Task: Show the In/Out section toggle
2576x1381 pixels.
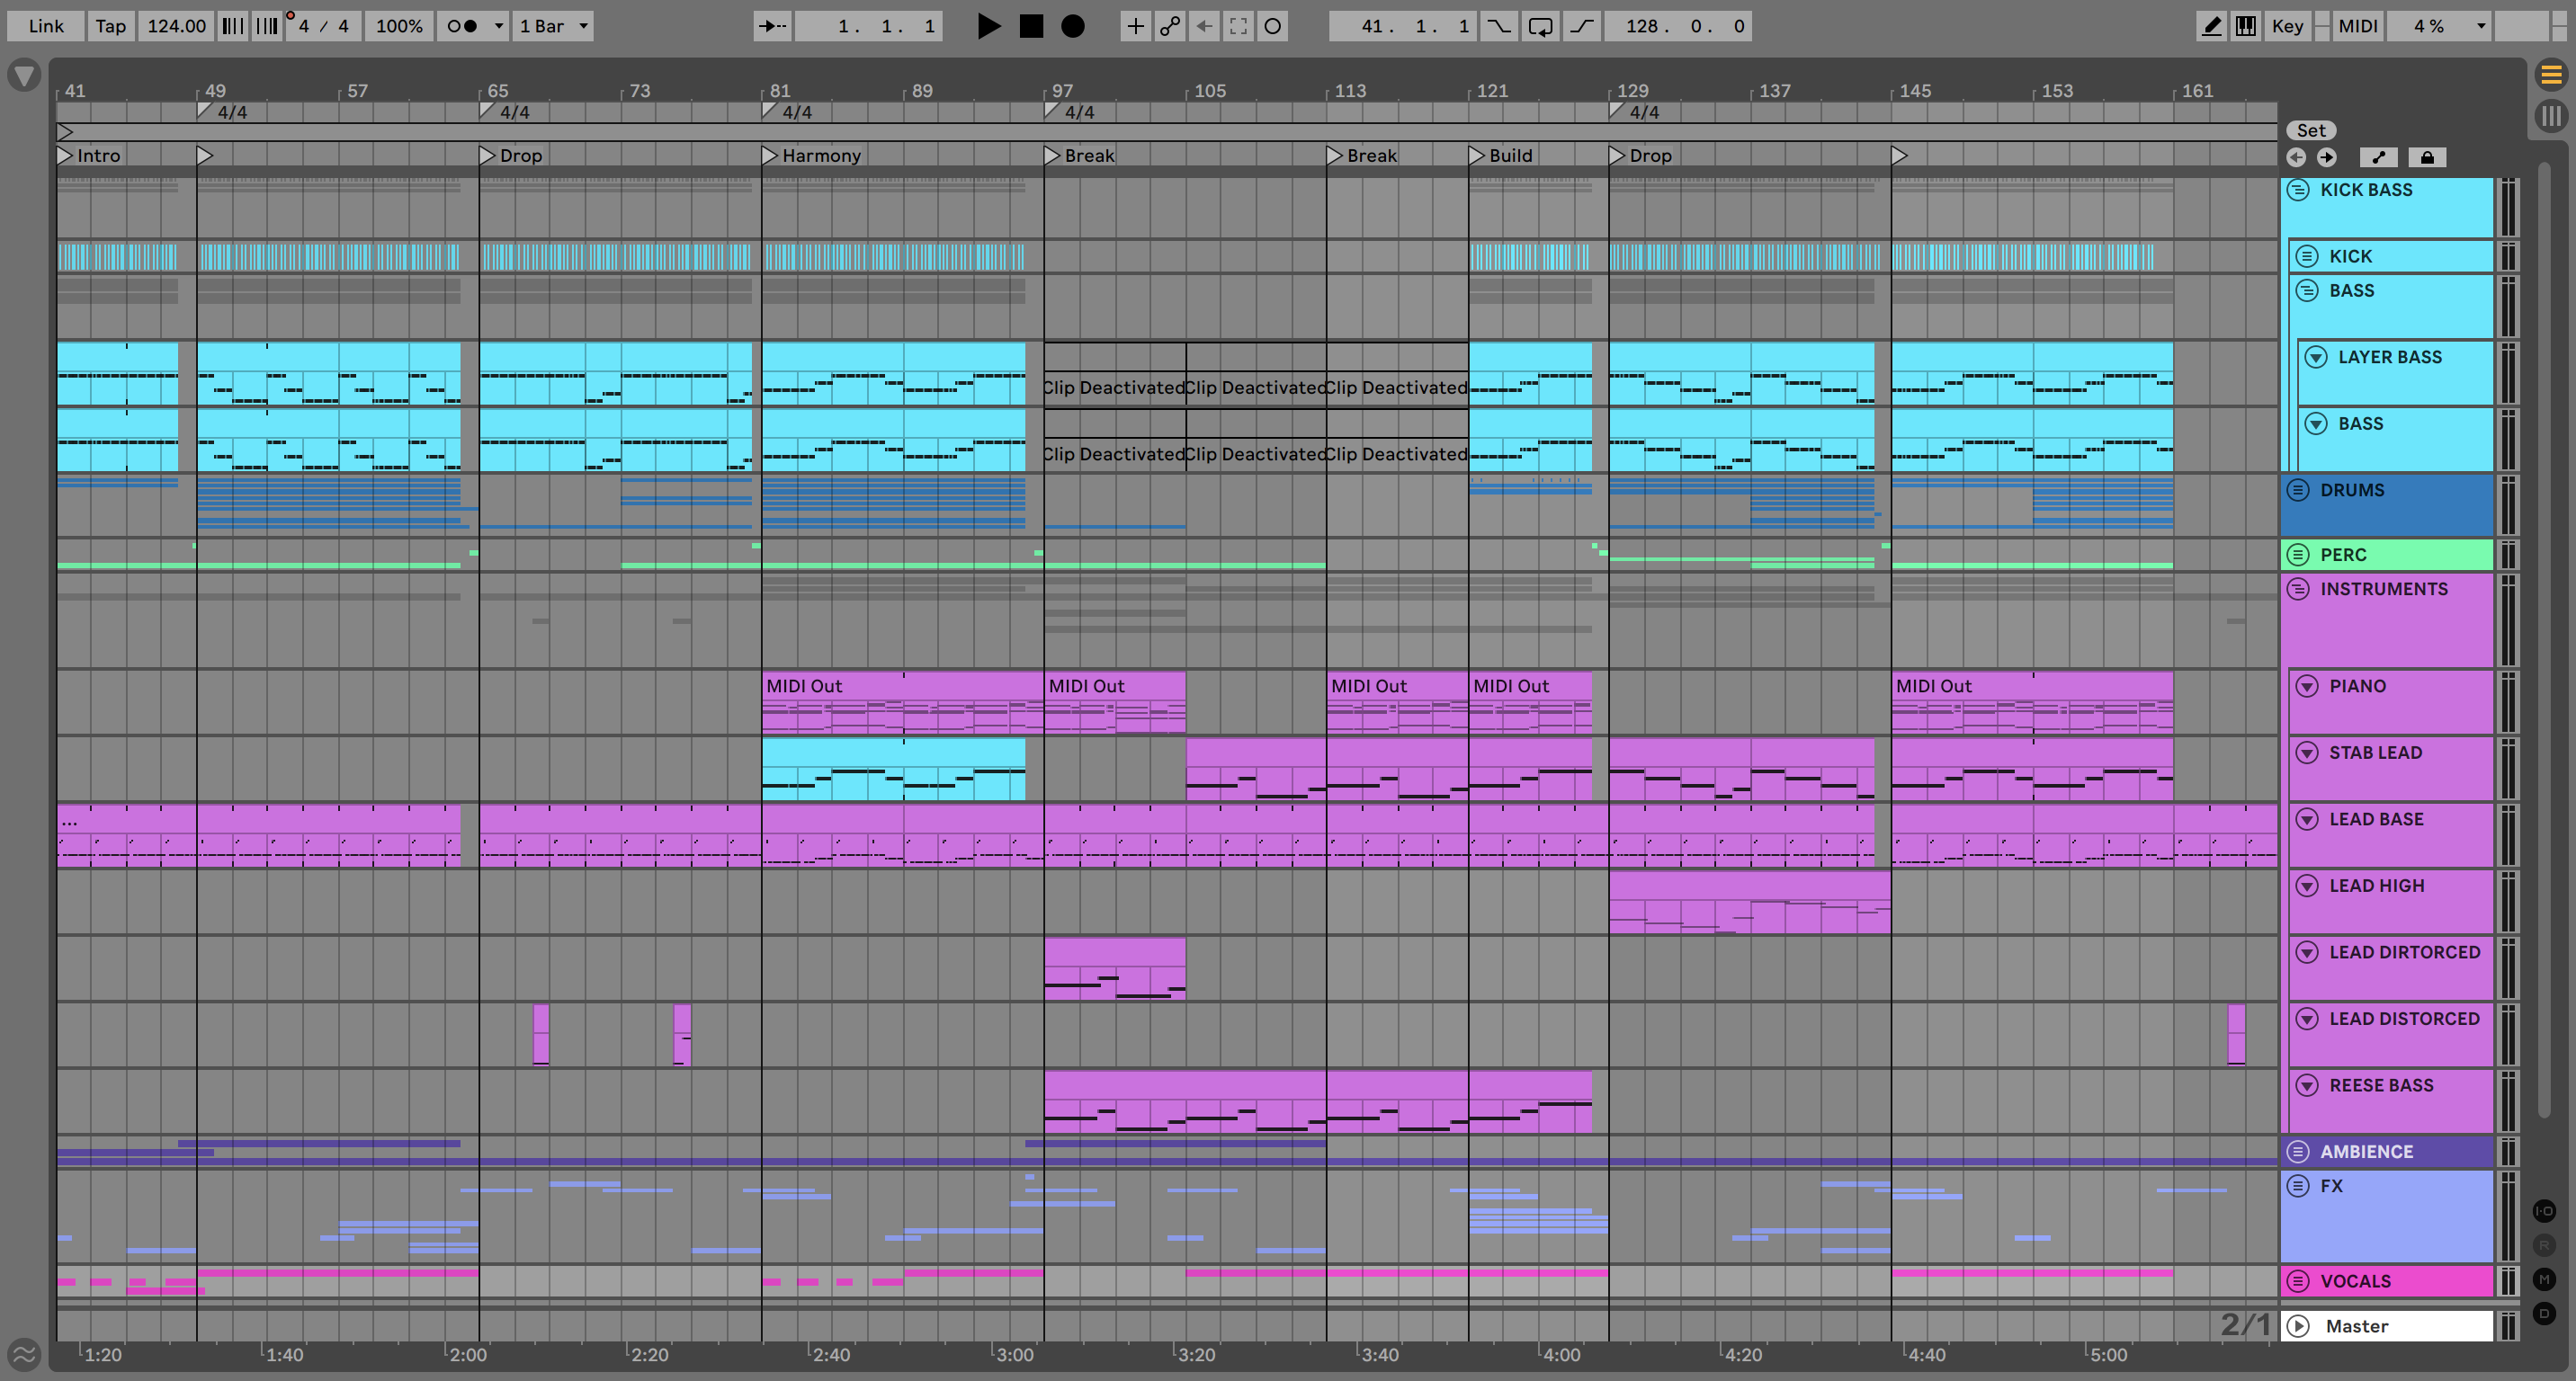Action: point(2544,1211)
